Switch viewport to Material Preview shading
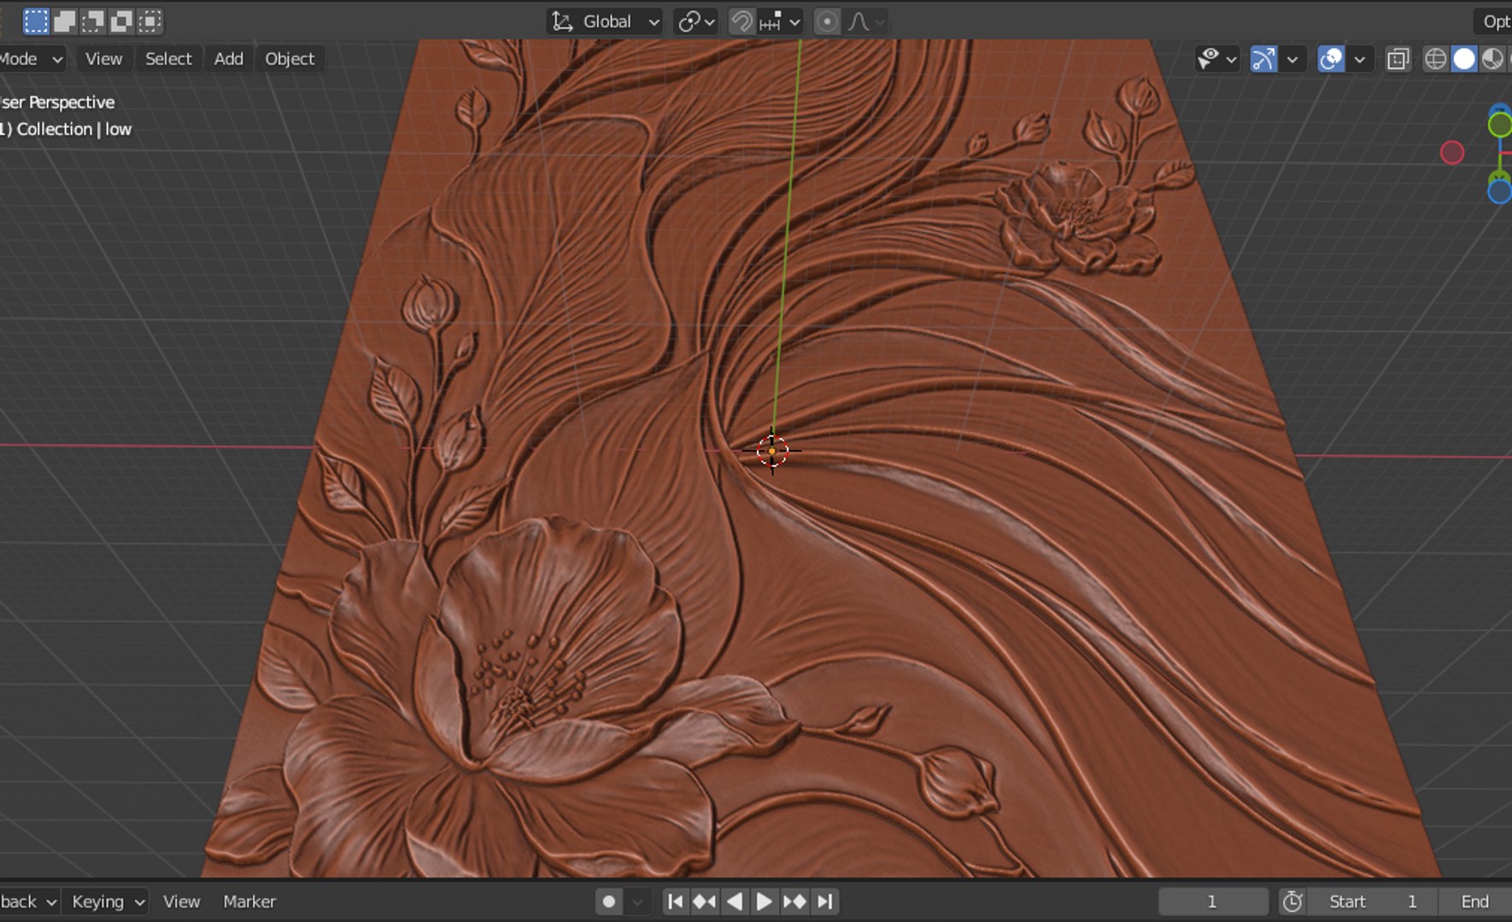Image resolution: width=1512 pixels, height=922 pixels. 1492,59
